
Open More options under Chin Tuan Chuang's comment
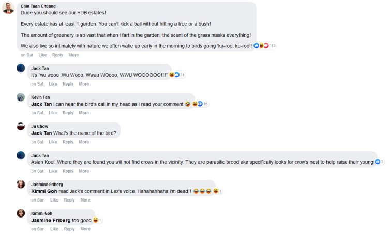click(73, 55)
